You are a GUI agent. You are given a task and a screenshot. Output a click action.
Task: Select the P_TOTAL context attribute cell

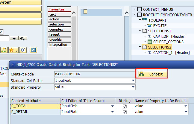point(36,106)
